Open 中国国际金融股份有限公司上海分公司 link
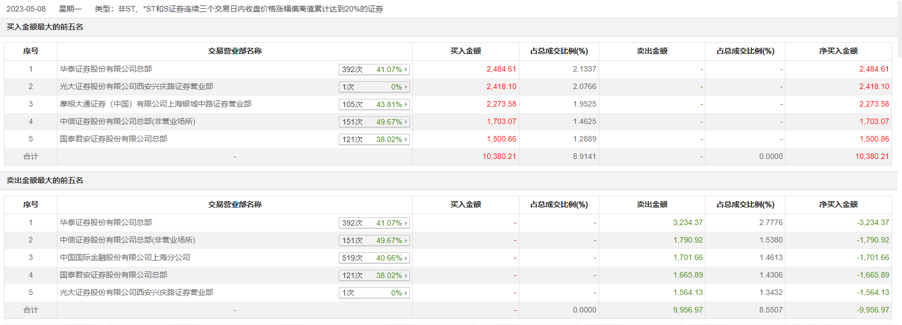 [125, 257]
